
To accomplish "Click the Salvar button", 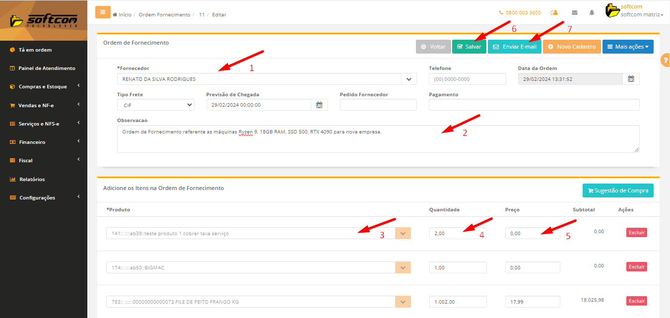I will point(469,47).
